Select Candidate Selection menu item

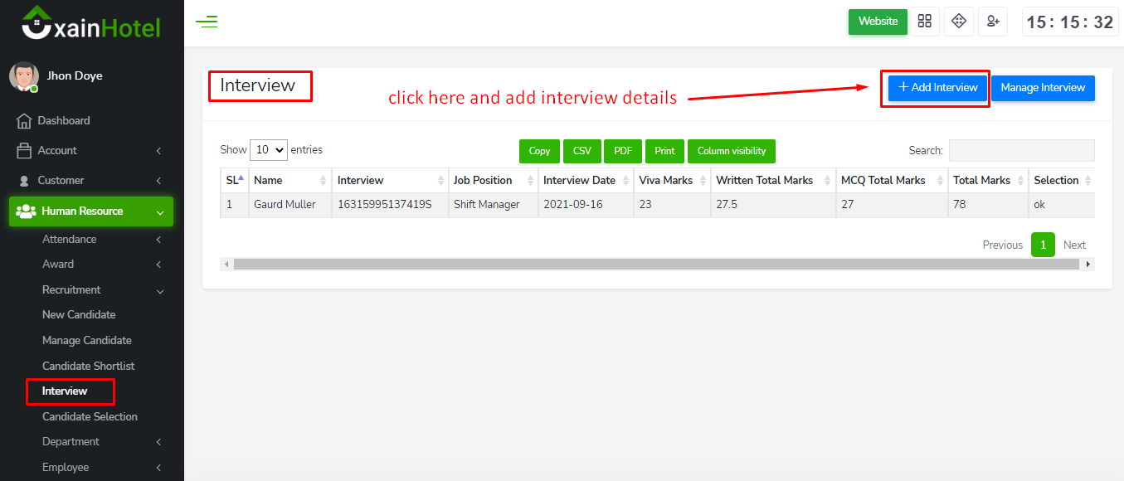click(90, 417)
